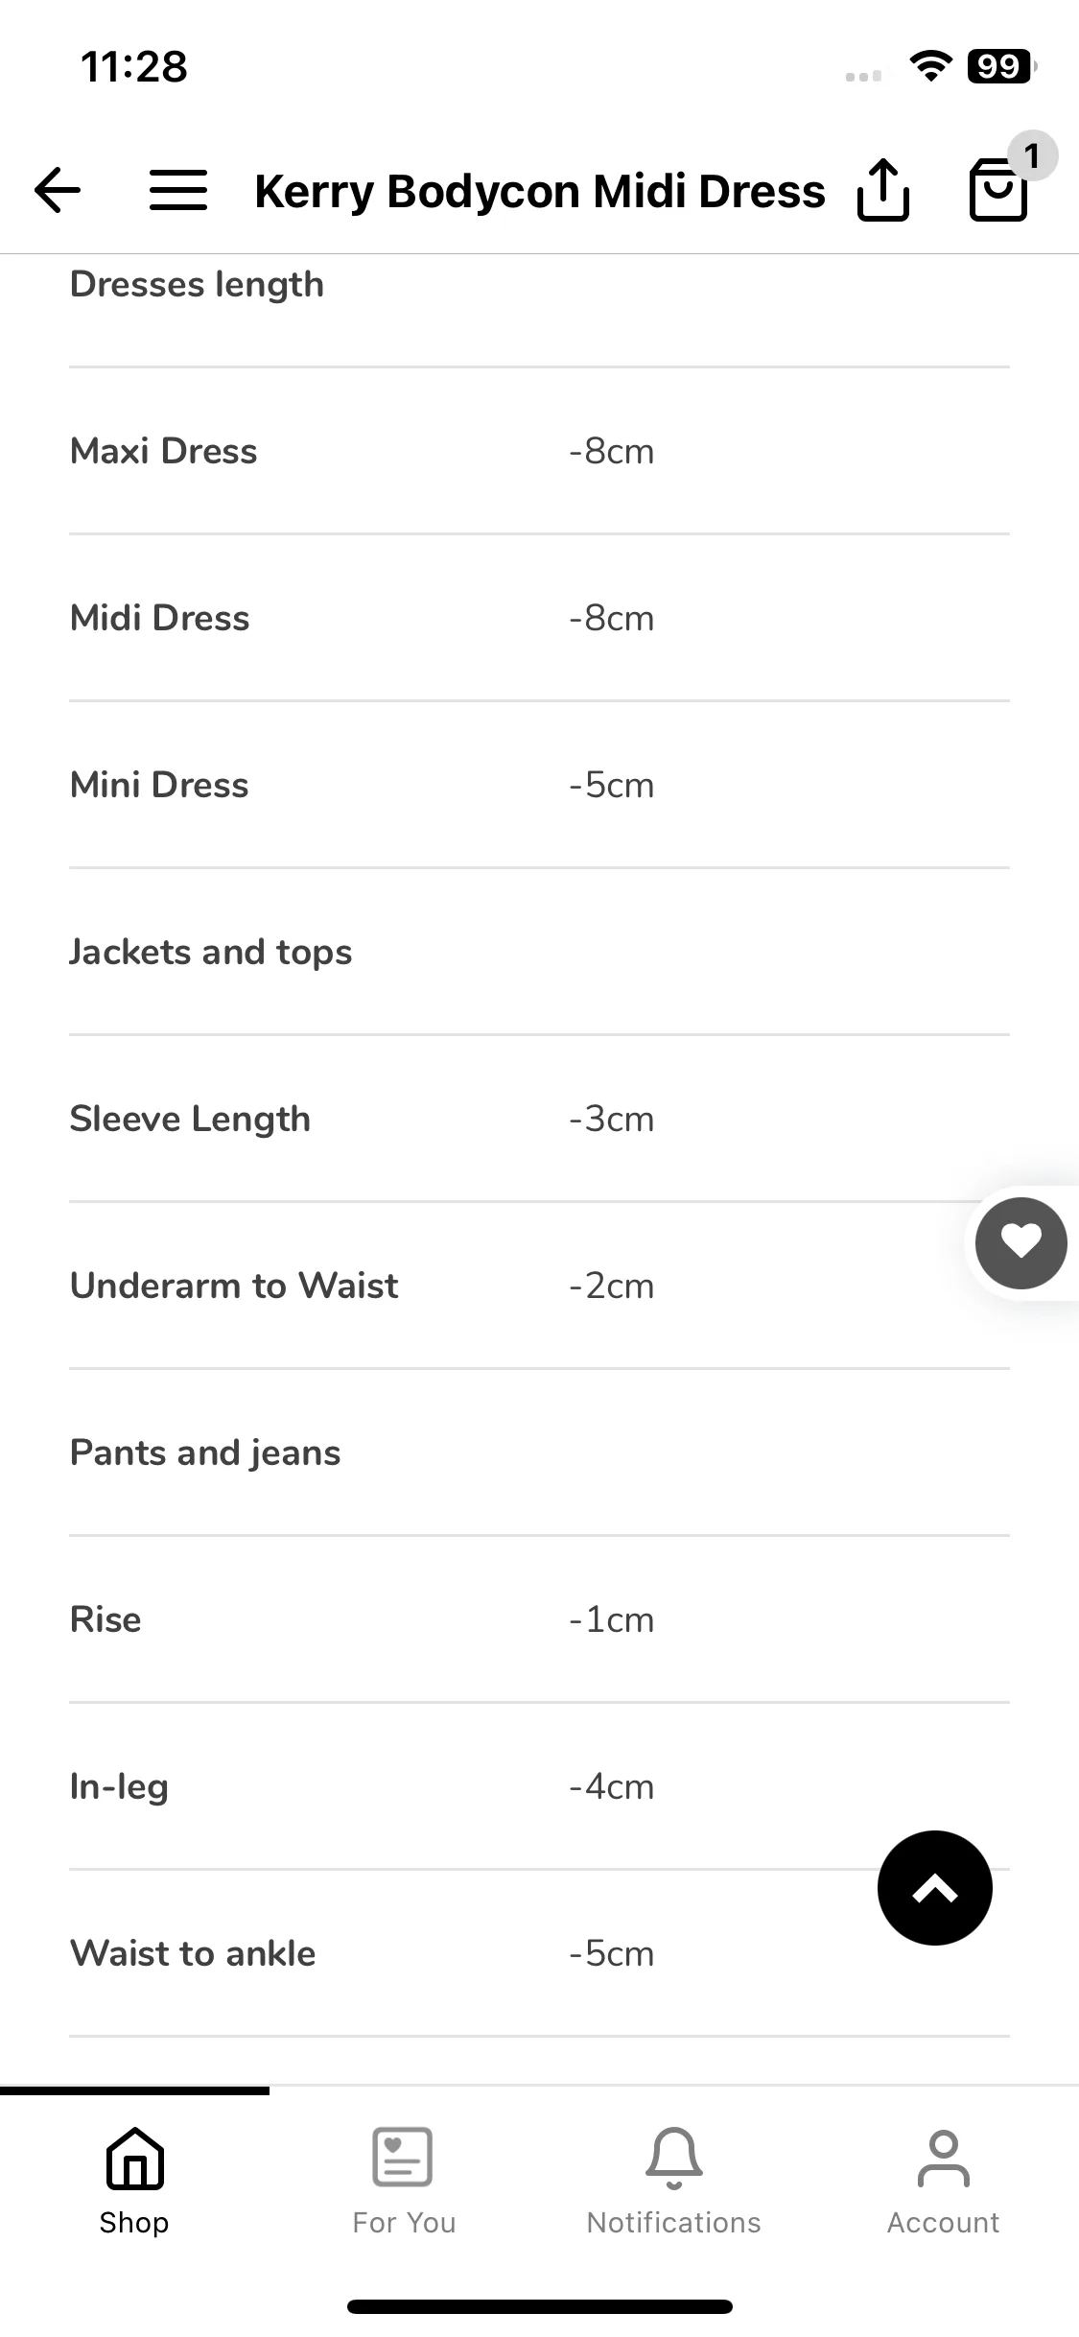Viewport: 1079px width, 2337px height.
Task: Tap the Jackets and tops heading
Action: click(211, 952)
